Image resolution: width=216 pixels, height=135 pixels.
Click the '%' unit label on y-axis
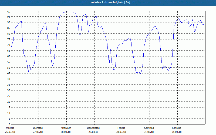click(x=9, y=12)
